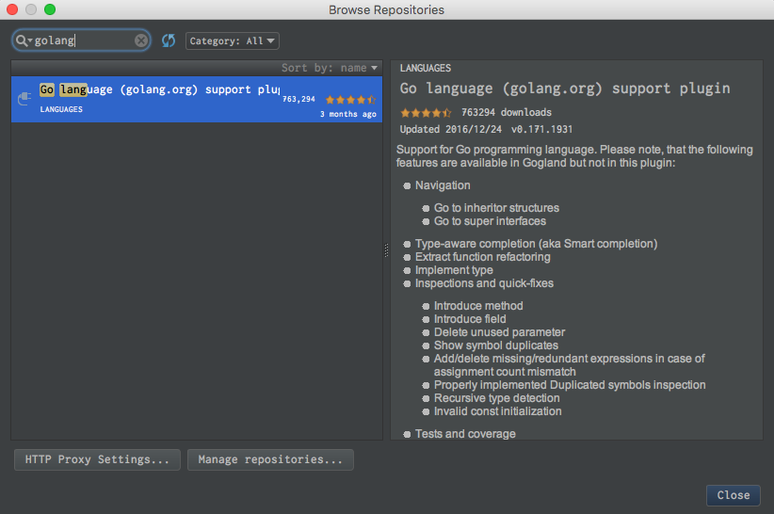This screenshot has width=774, height=514.
Task: Click the star rating in details panel
Action: pos(426,113)
